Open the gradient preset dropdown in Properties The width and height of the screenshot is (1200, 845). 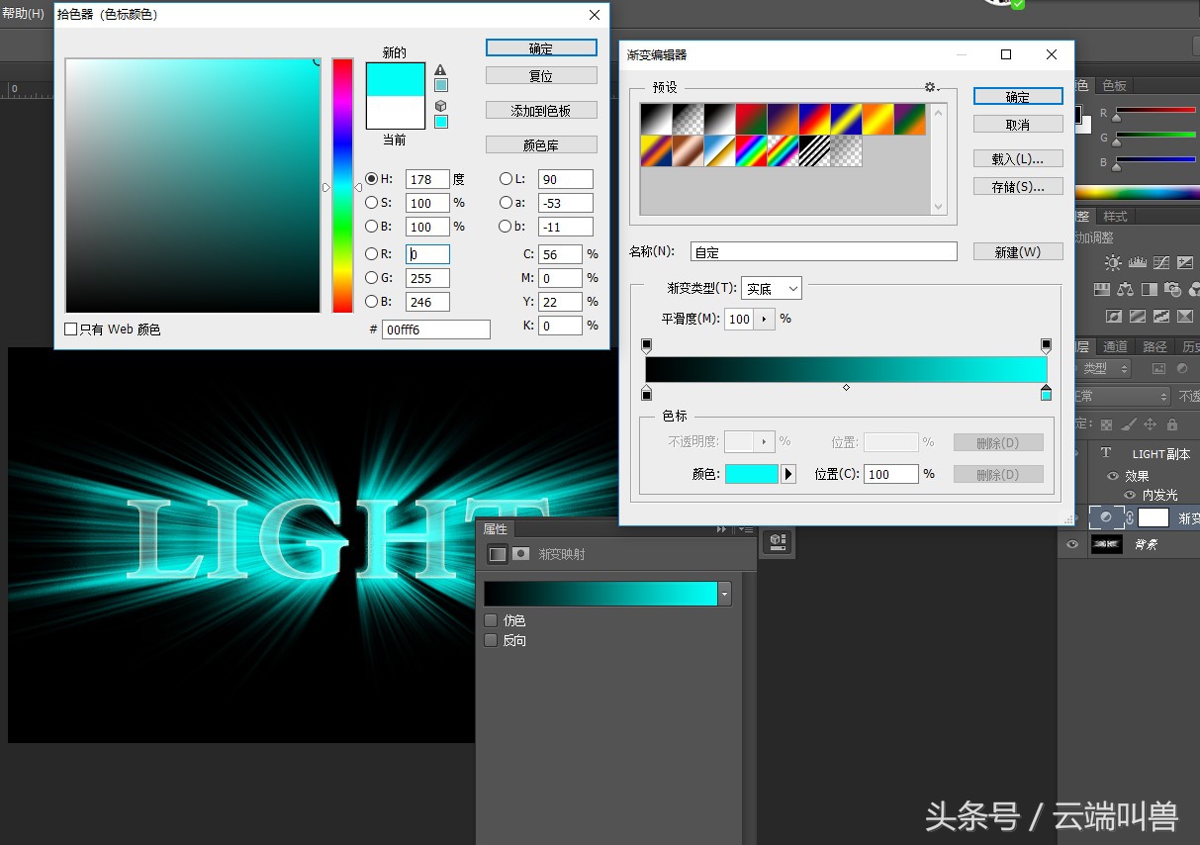[x=724, y=593]
